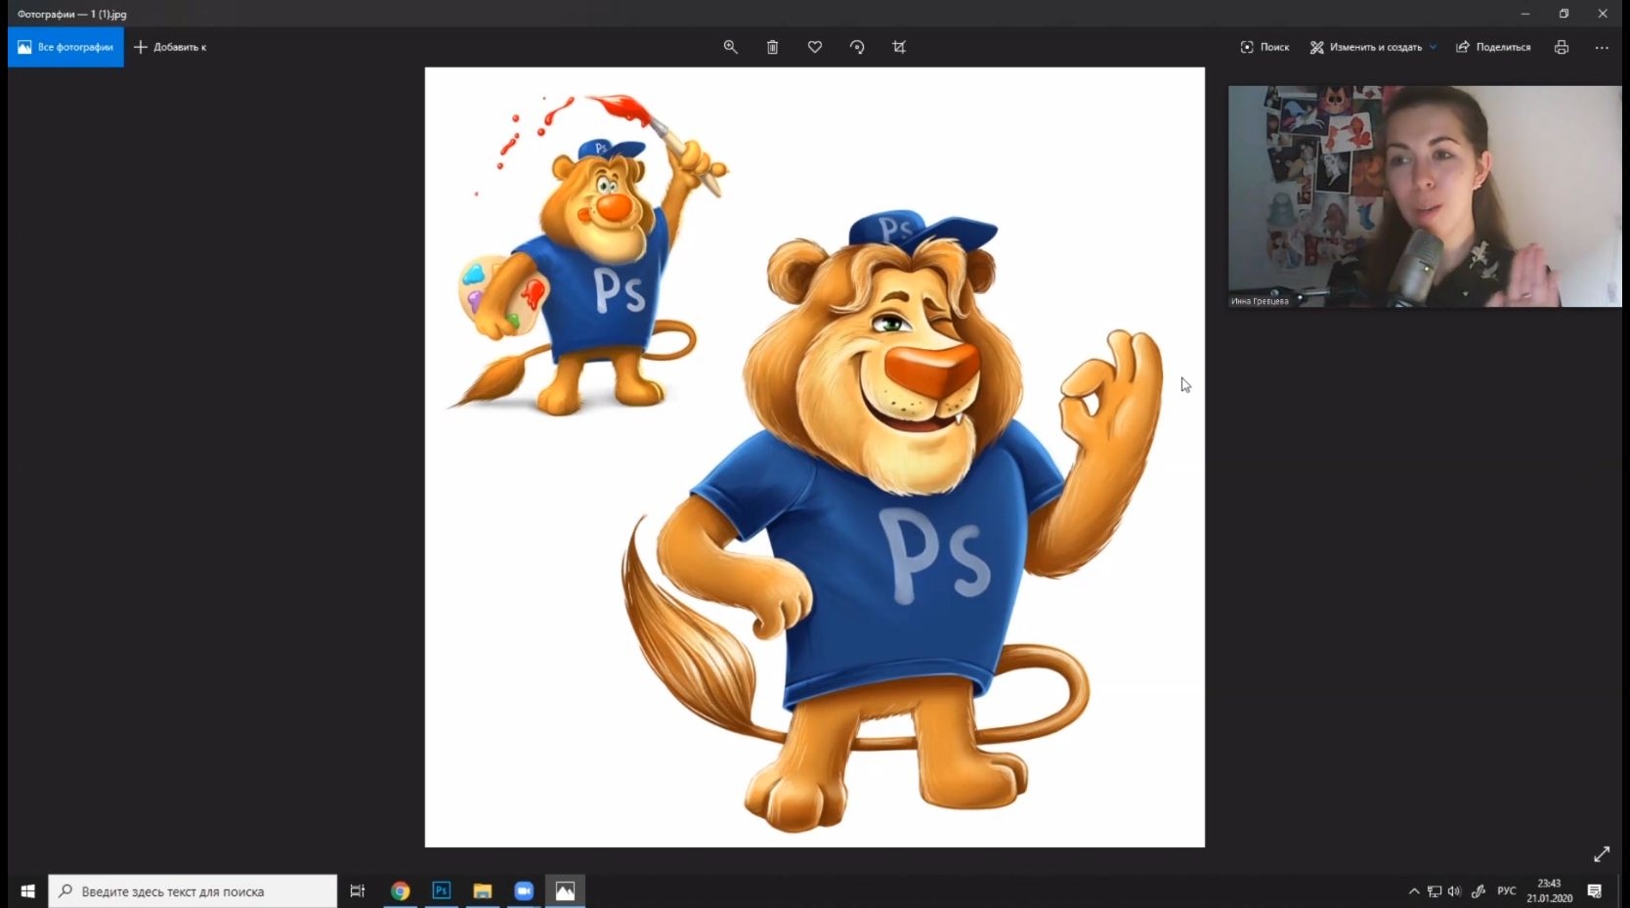The width and height of the screenshot is (1630, 908).
Task: Open the volume control in tray
Action: pyautogui.click(x=1455, y=891)
